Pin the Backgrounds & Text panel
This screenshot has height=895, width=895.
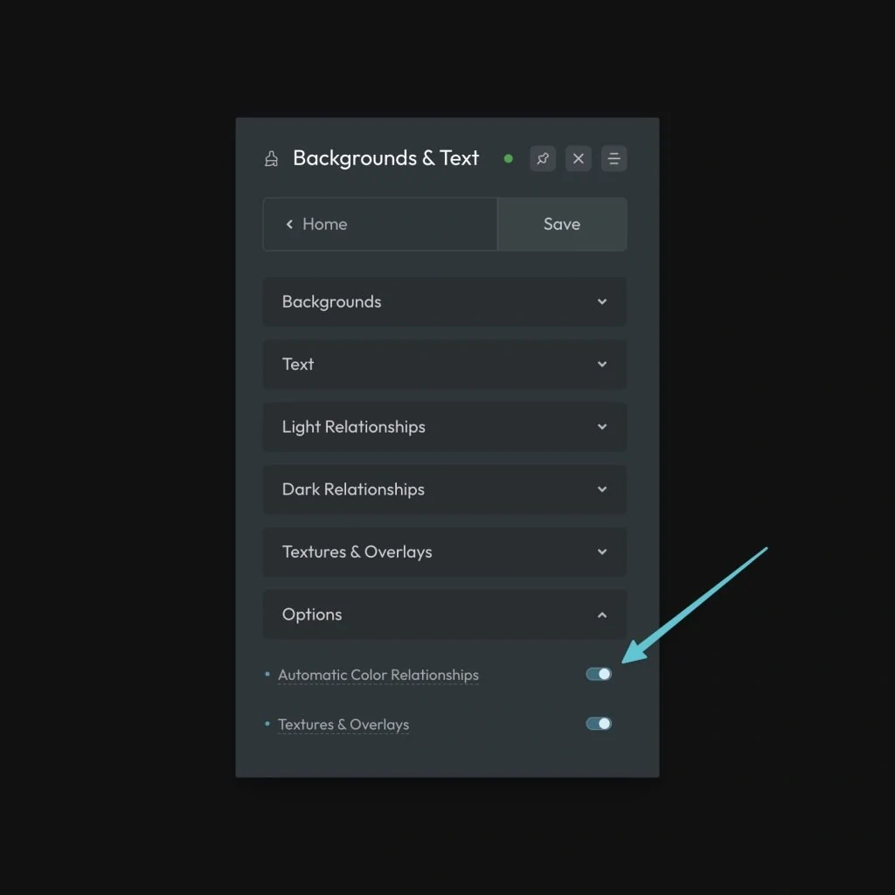pyautogui.click(x=543, y=158)
